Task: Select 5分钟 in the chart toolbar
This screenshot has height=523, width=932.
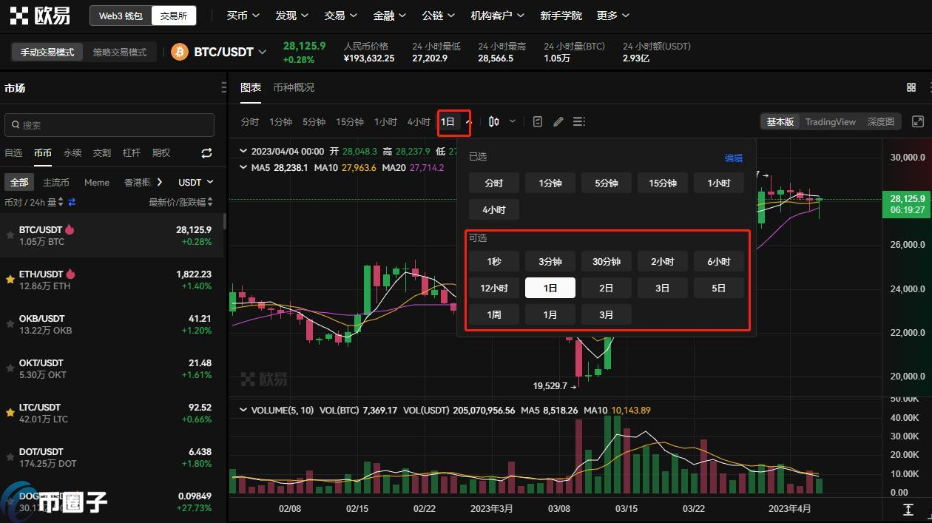Action: [x=314, y=121]
